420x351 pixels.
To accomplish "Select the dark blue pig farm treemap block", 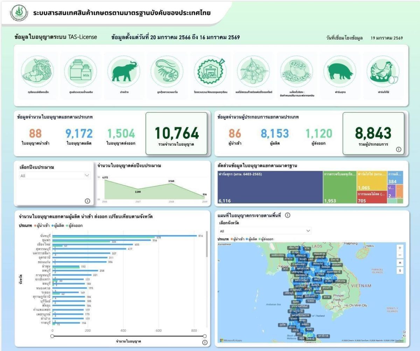I will [x=269, y=187].
